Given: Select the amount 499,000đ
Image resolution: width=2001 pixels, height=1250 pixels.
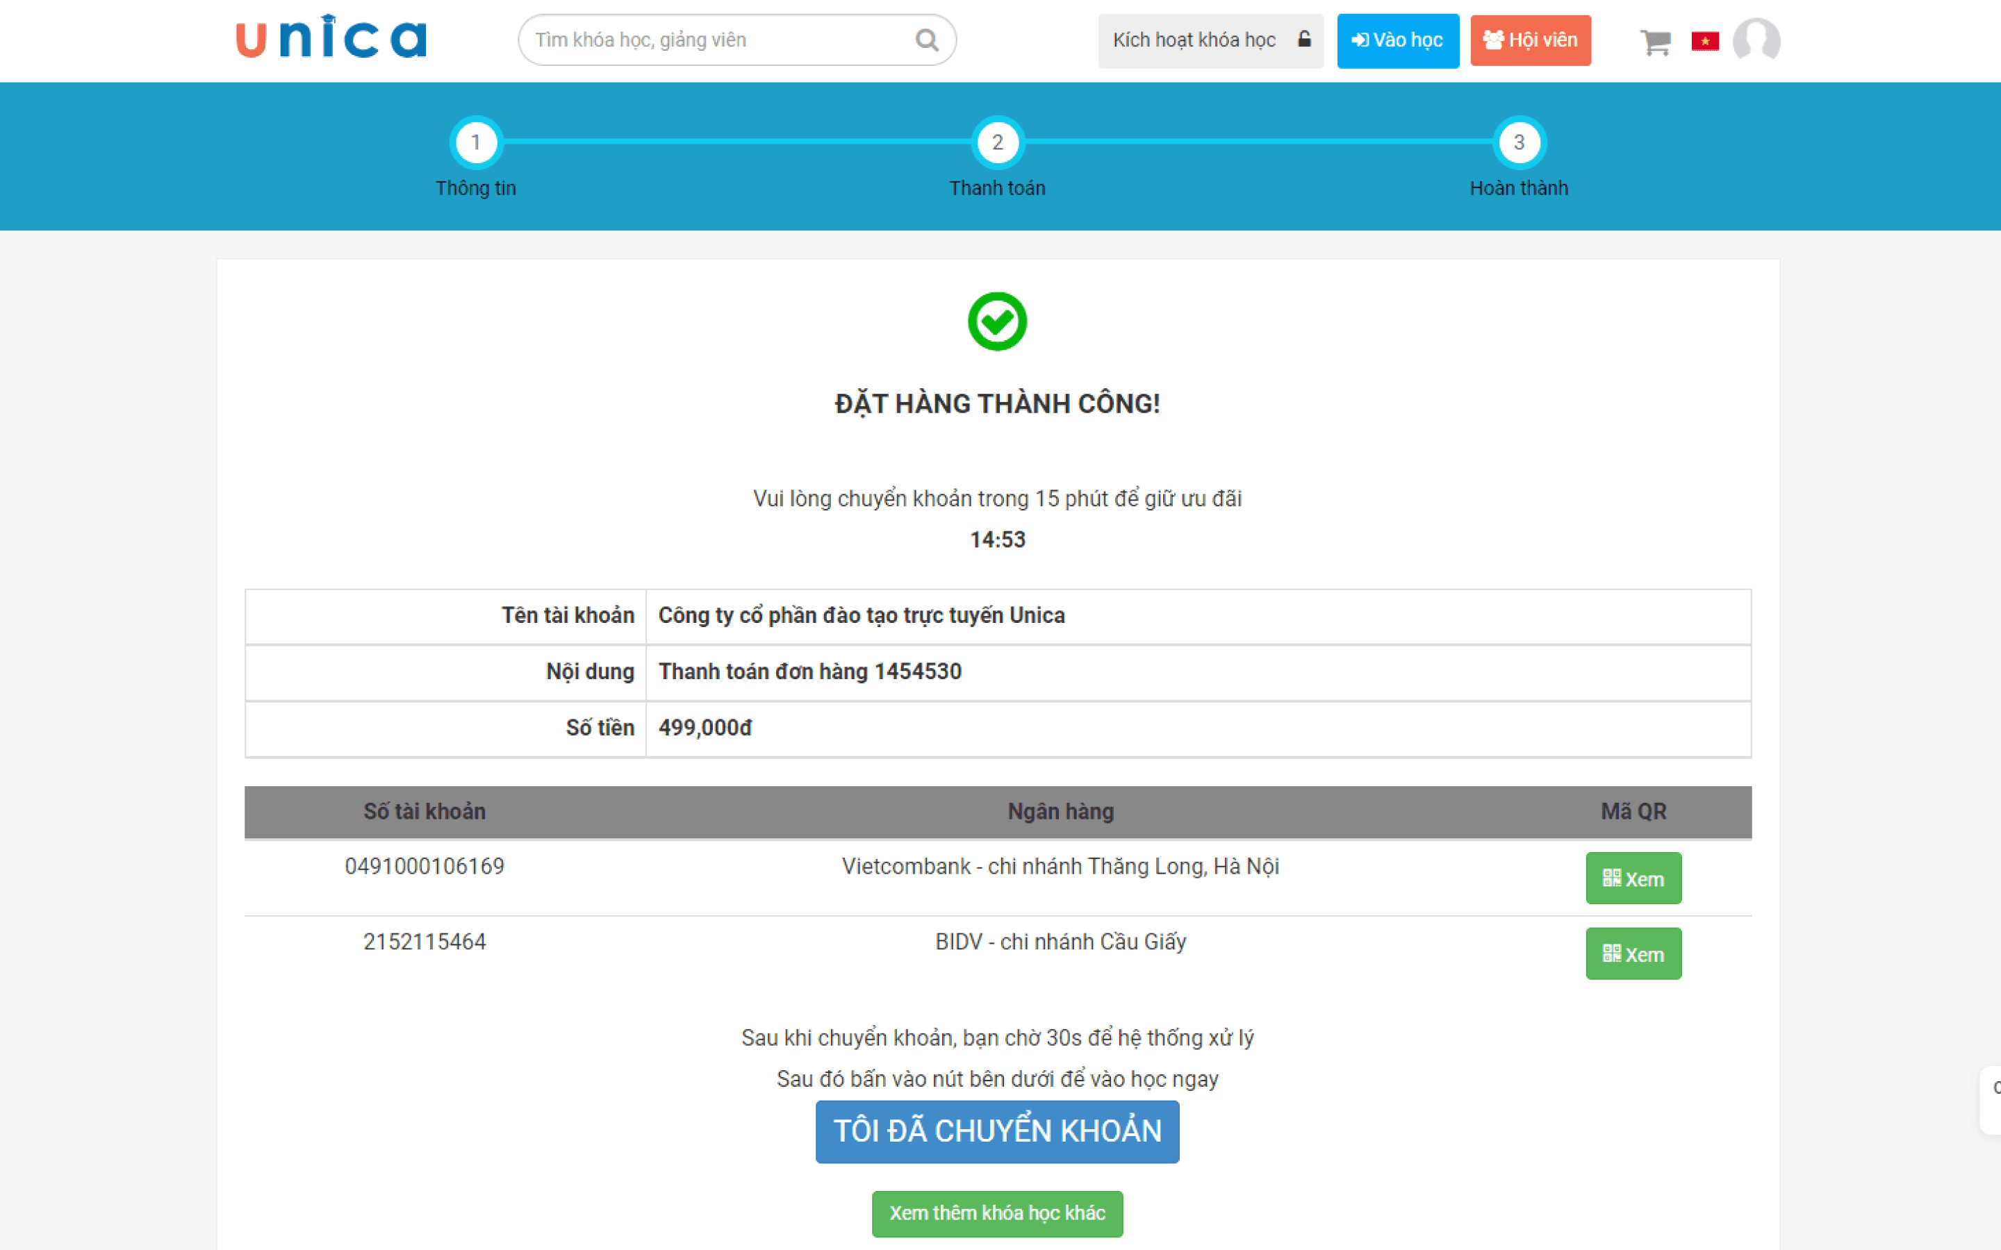Looking at the screenshot, I should (705, 728).
